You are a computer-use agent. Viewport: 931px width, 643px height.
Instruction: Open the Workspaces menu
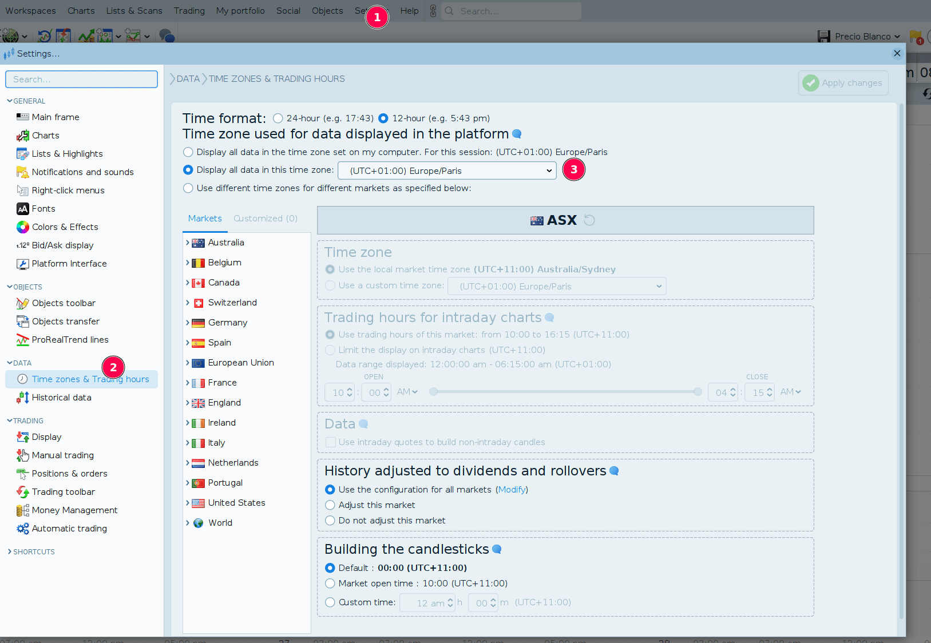click(x=31, y=11)
